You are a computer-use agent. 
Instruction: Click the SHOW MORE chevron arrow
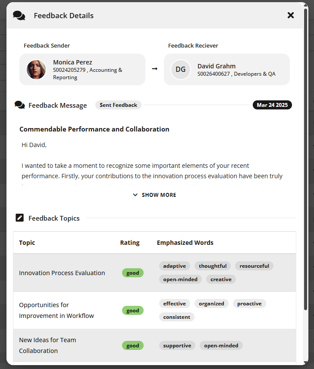[x=135, y=195]
